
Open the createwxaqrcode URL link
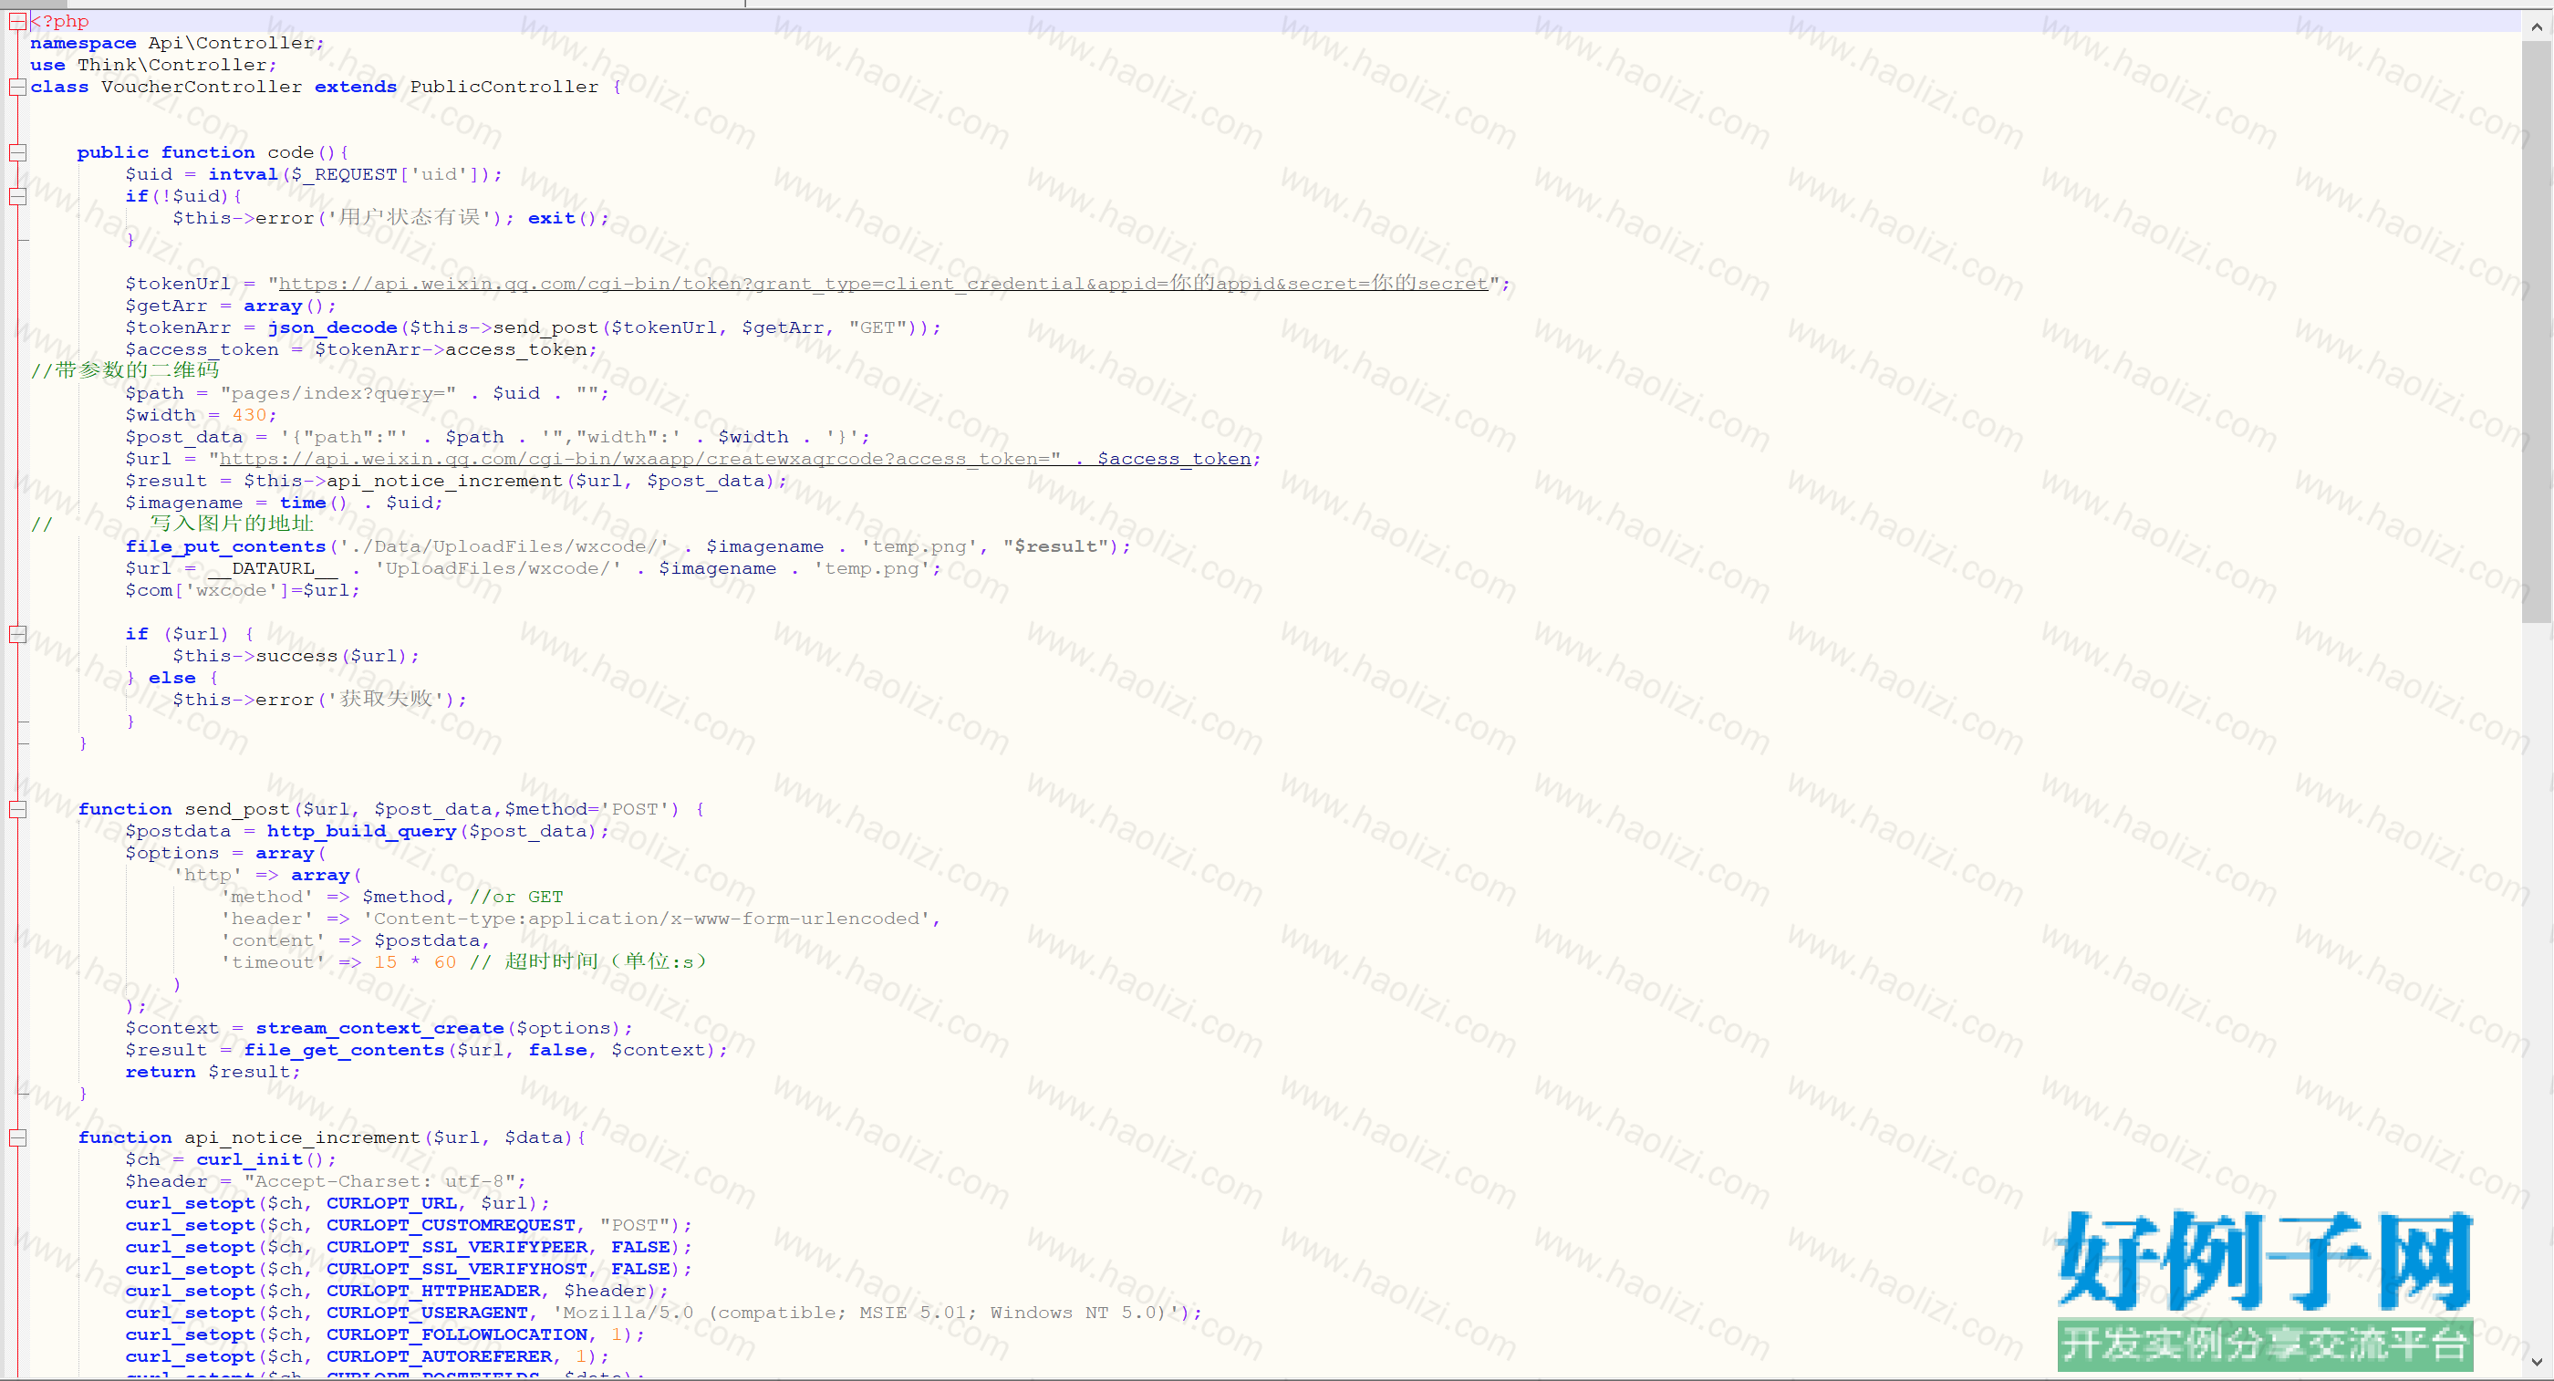point(734,459)
